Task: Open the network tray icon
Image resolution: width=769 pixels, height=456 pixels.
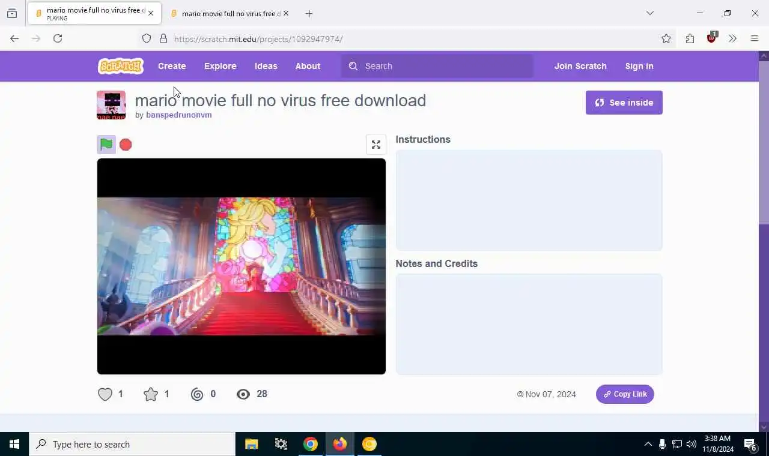Action: 677,444
